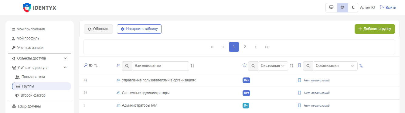Viewport: 405px width, 113px height.
Task: Focus the Наименование filter input
Action: coord(160,66)
